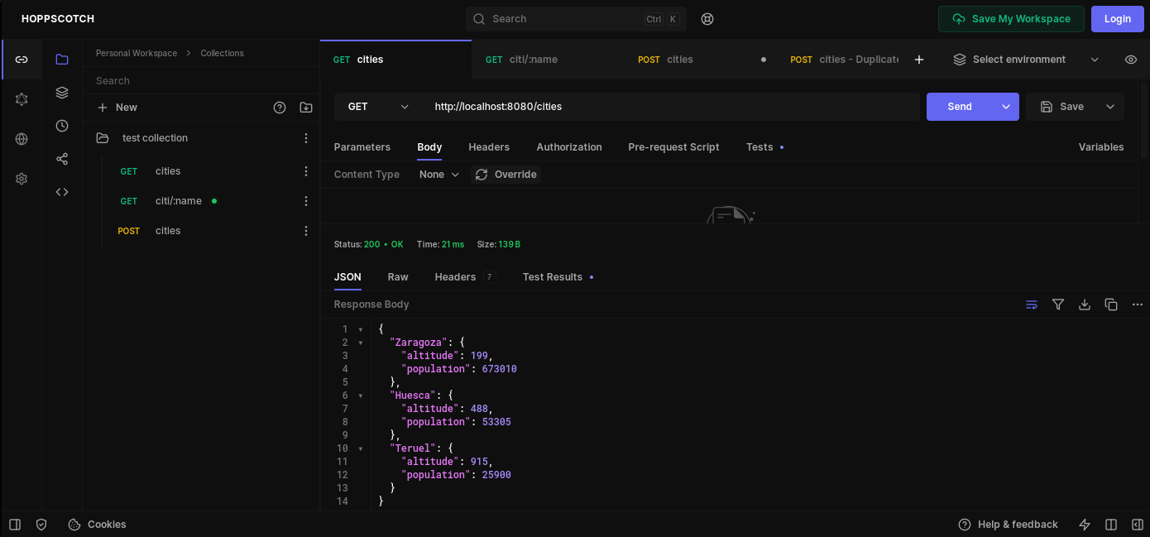Expand the Content Type None dropdown
This screenshot has width=1150, height=537.
[x=438, y=175]
